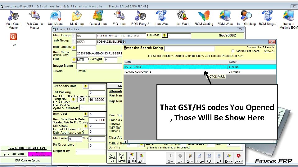Click the Item Sale/Purch.Rate field showing 6.3000

point(97,120)
